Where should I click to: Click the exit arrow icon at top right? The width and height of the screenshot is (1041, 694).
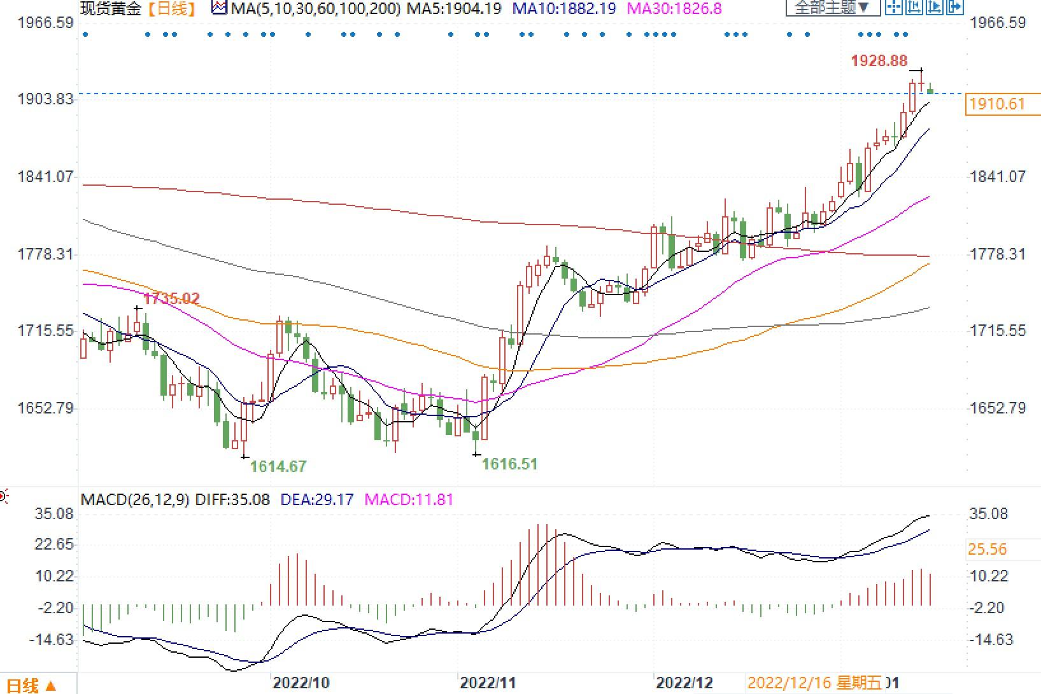click(x=954, y=8)
